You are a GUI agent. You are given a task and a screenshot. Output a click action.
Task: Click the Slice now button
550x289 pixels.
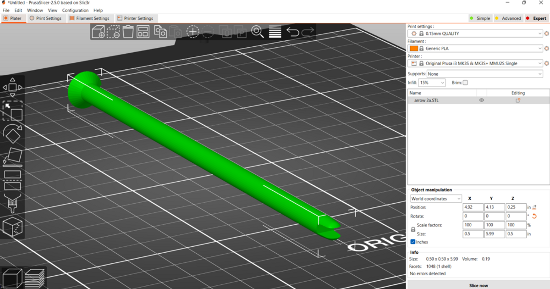click(478, 285)
